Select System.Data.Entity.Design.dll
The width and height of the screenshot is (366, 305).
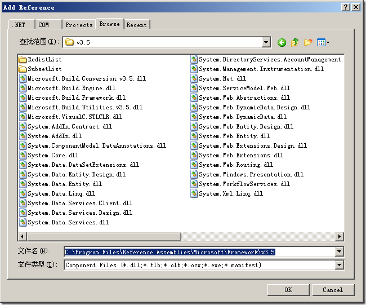coord(73,174)
